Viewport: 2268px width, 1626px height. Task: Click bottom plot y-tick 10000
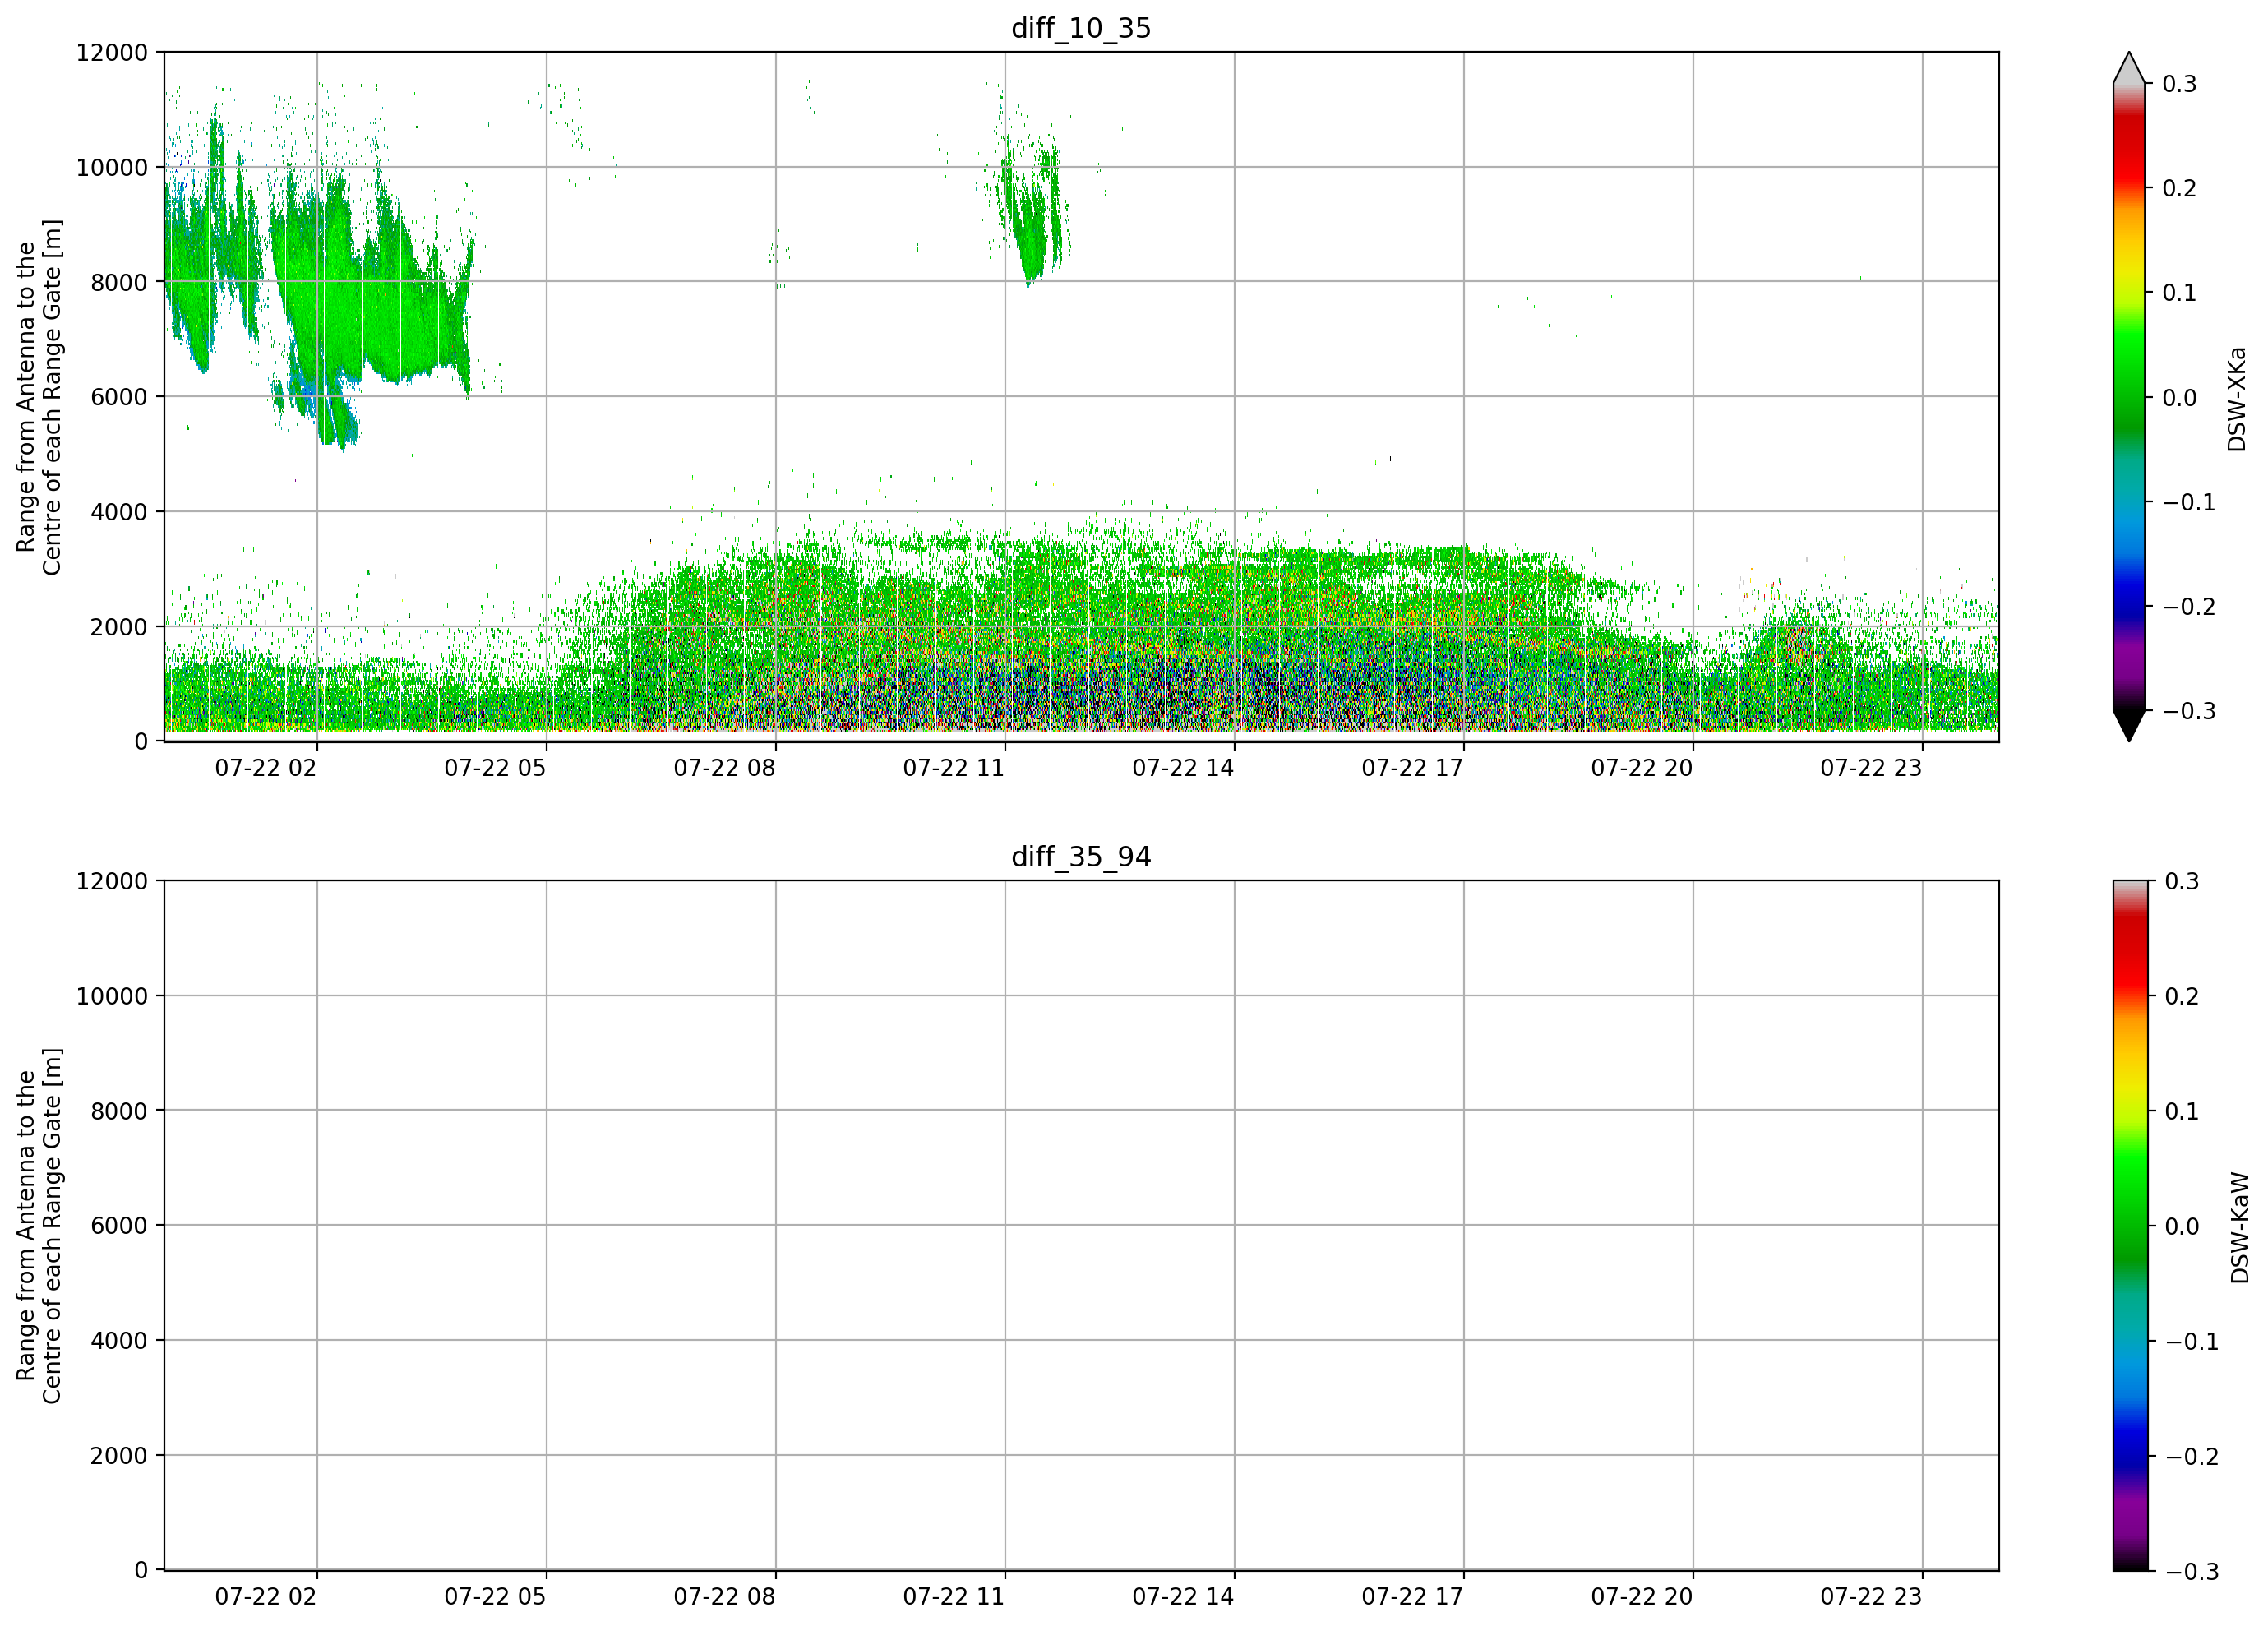pyautogui.click(x=112, y=997)
